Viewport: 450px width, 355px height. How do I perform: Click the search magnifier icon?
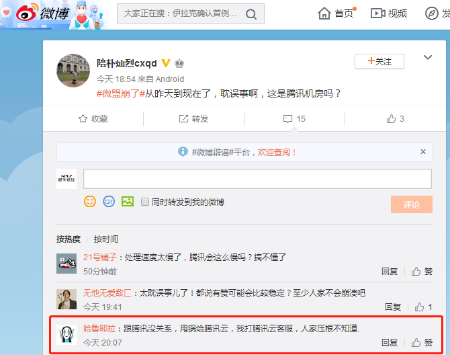pos(251,14)
